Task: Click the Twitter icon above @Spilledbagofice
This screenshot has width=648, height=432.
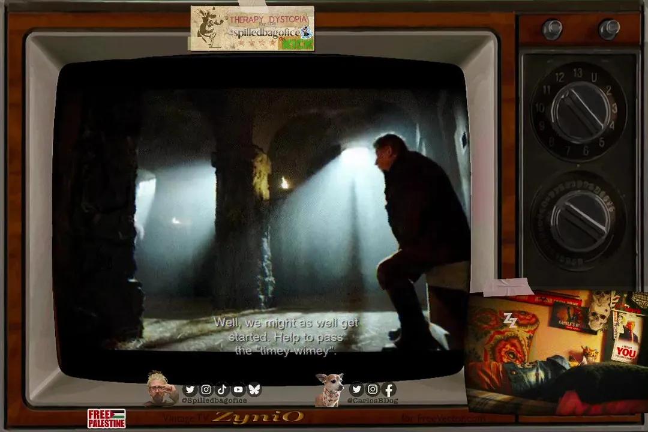Action: [190, 389]
